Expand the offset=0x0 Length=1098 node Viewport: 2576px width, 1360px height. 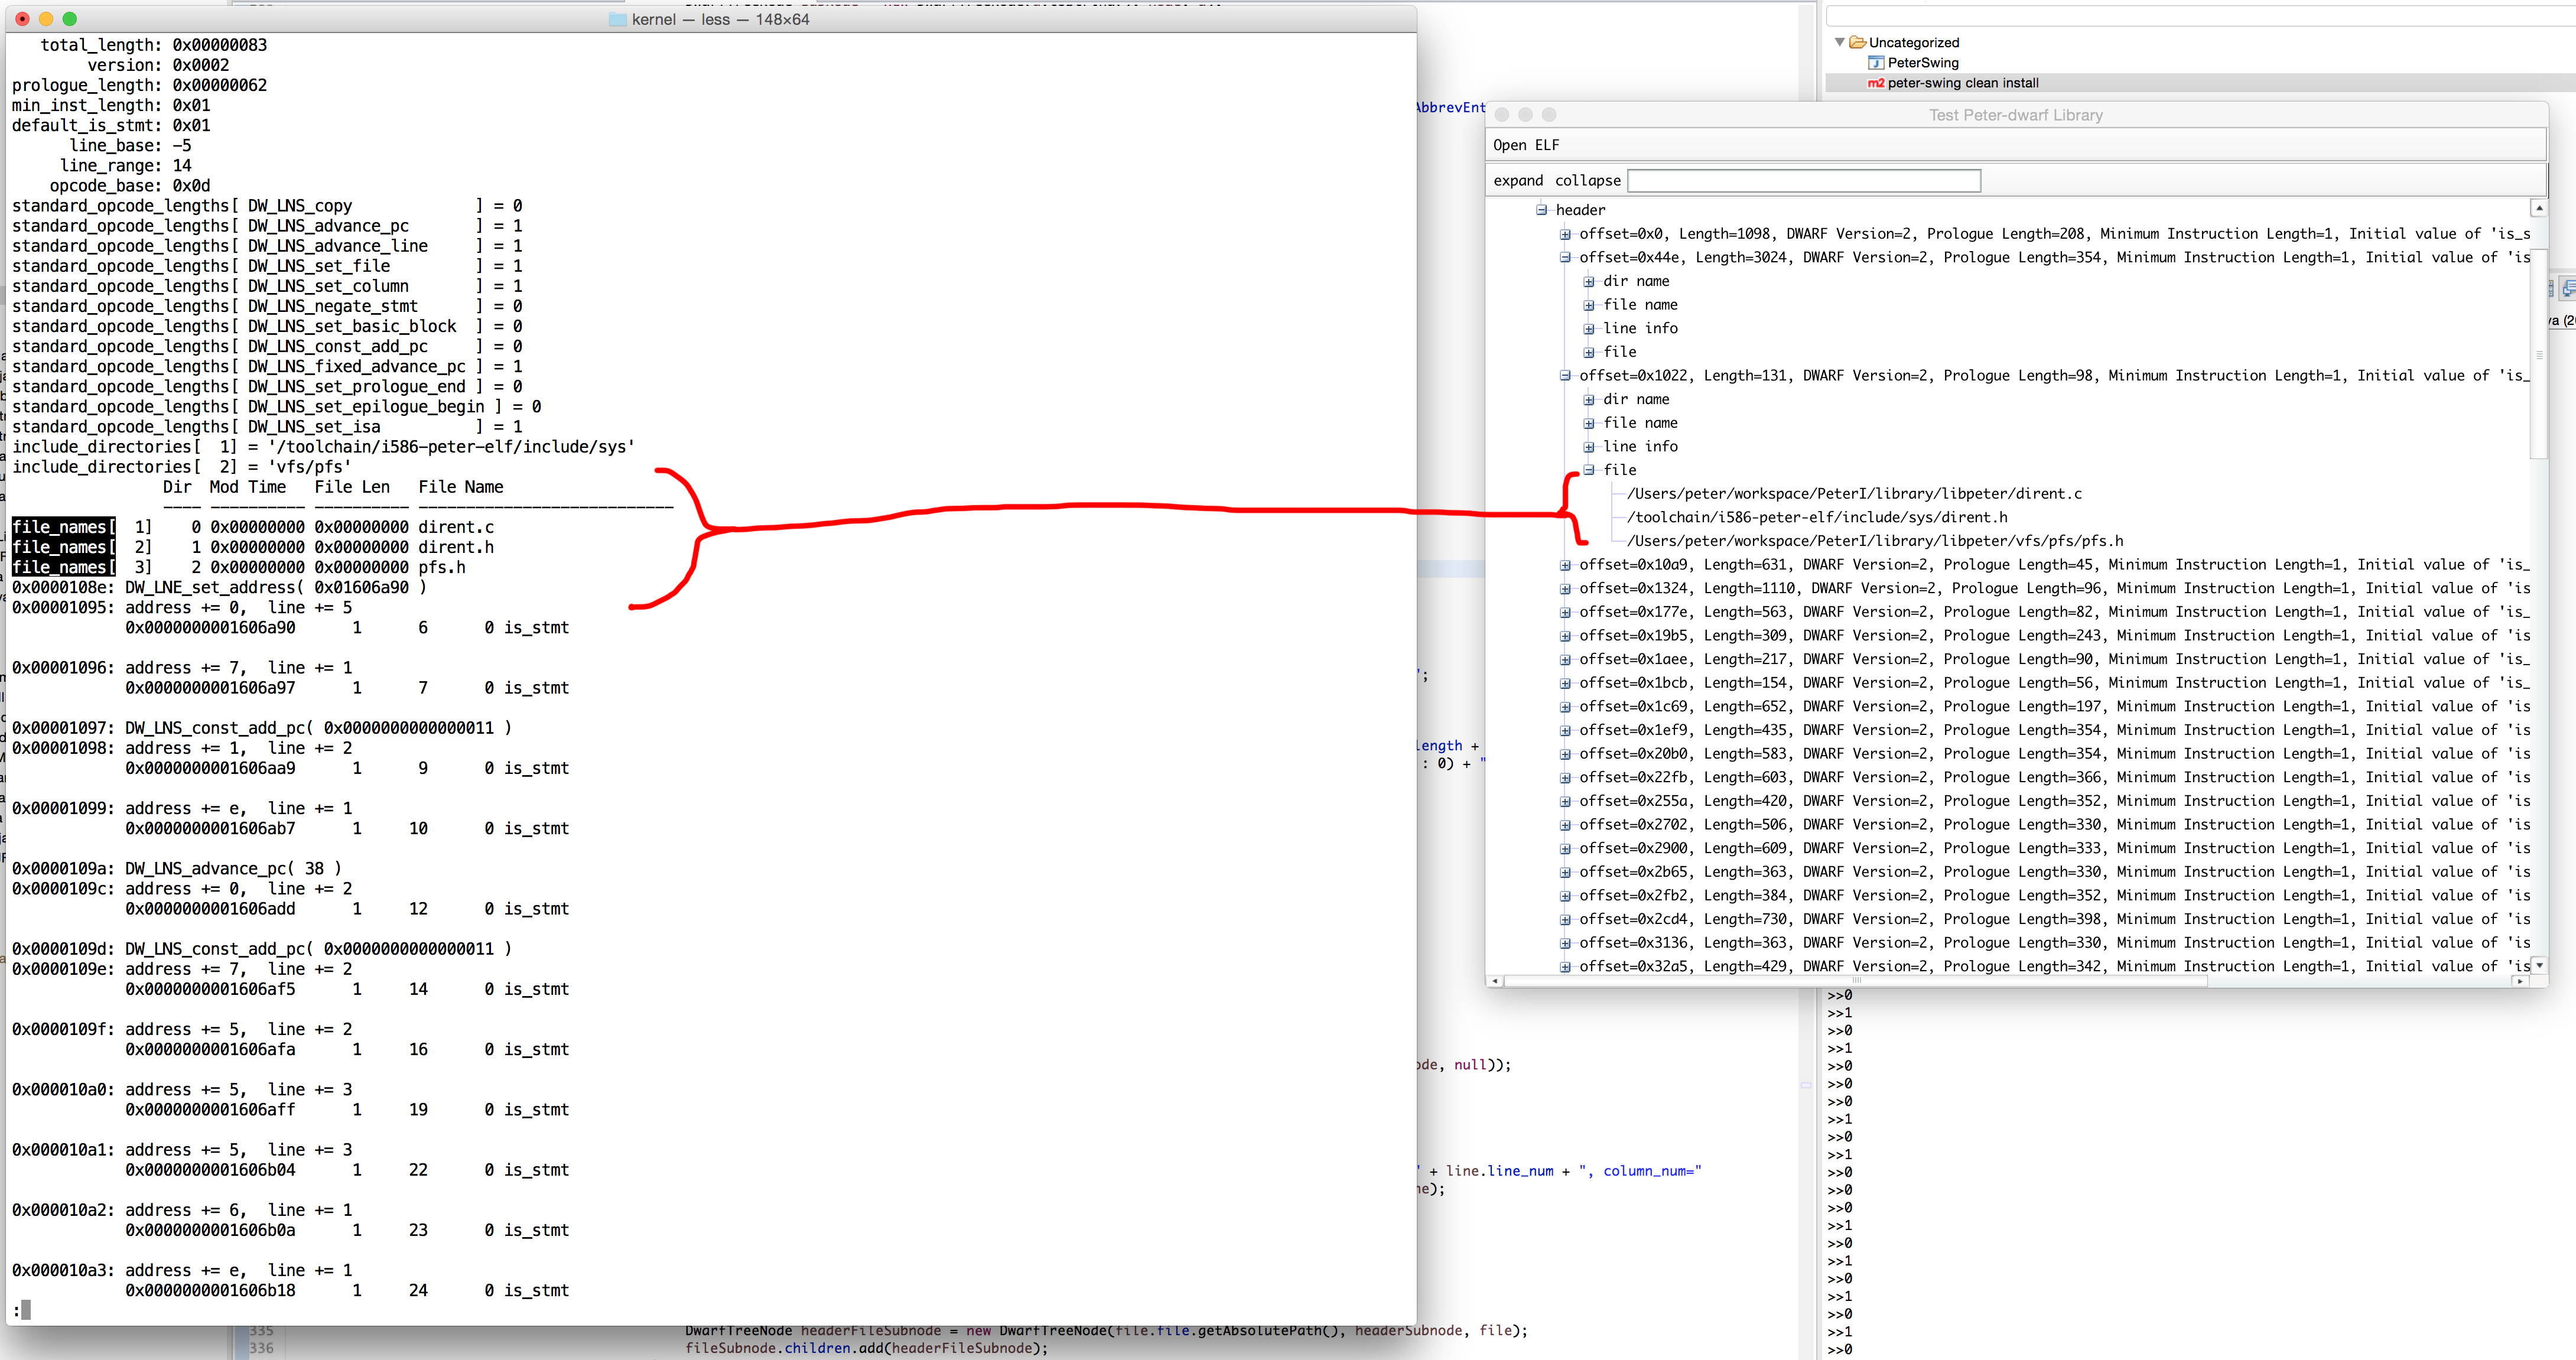coord(1565,234)
